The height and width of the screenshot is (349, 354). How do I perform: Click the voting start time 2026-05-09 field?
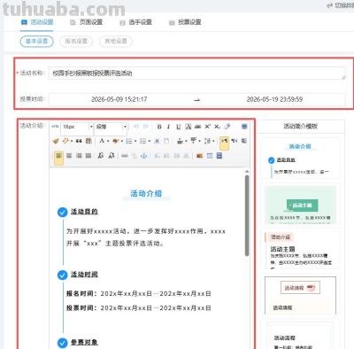click(x=119, y=99)
